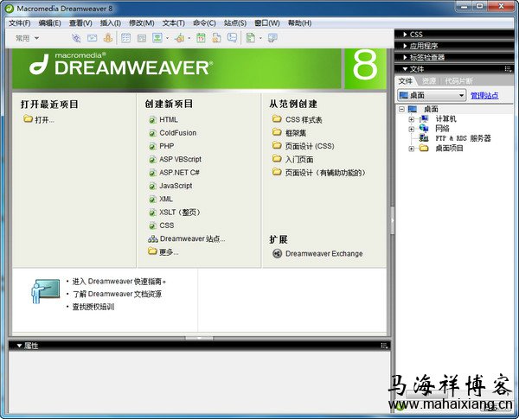Click the Server-Side Include icon

tap(216, 38)
